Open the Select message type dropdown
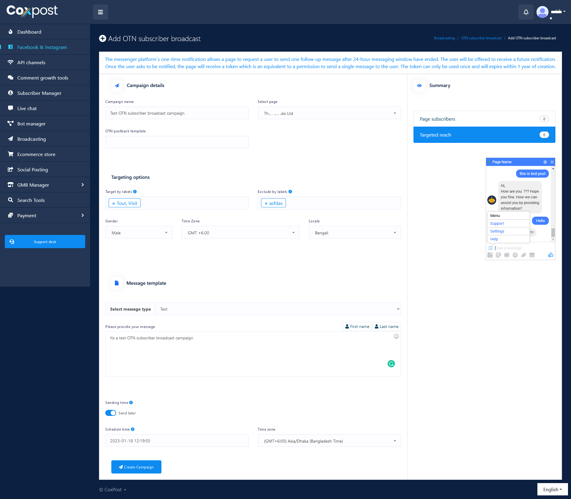 coord(278,309)
